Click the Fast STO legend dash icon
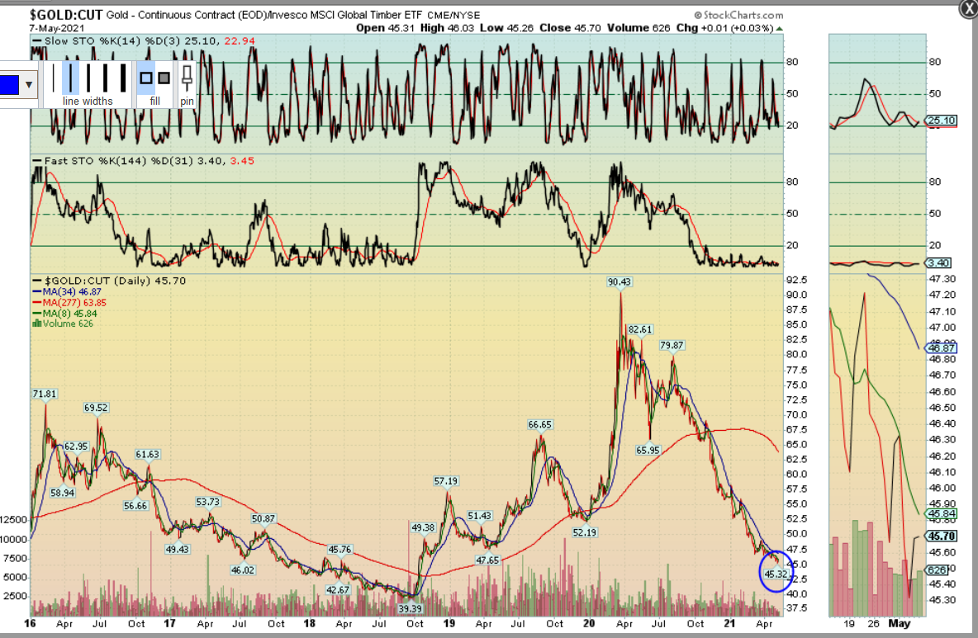978x638 pixels. (36, 159)
